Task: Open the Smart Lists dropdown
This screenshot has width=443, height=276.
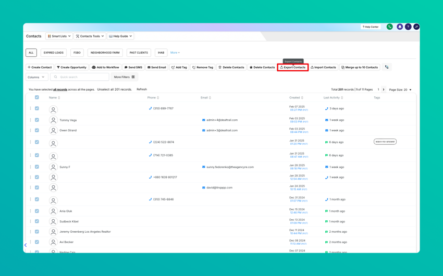Action: 59,36
